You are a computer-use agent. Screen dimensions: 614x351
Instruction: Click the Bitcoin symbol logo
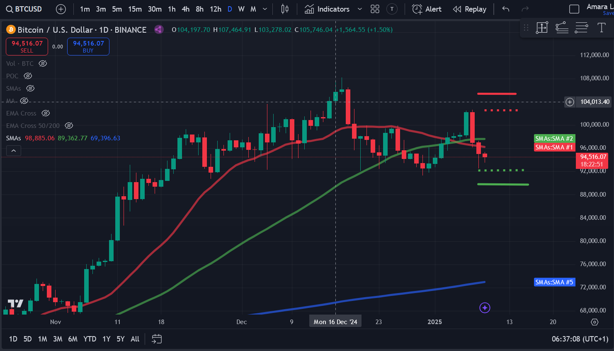11,29
